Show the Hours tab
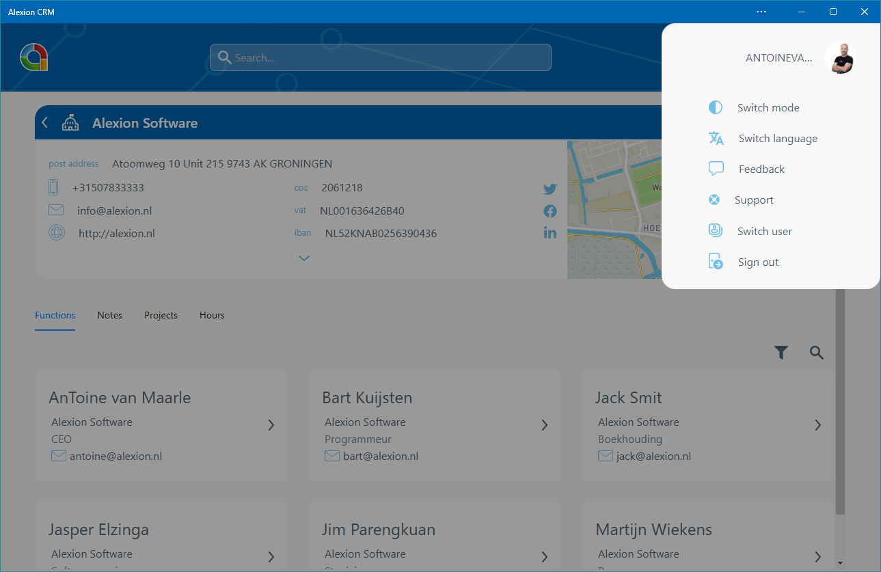 pos(212,315)
